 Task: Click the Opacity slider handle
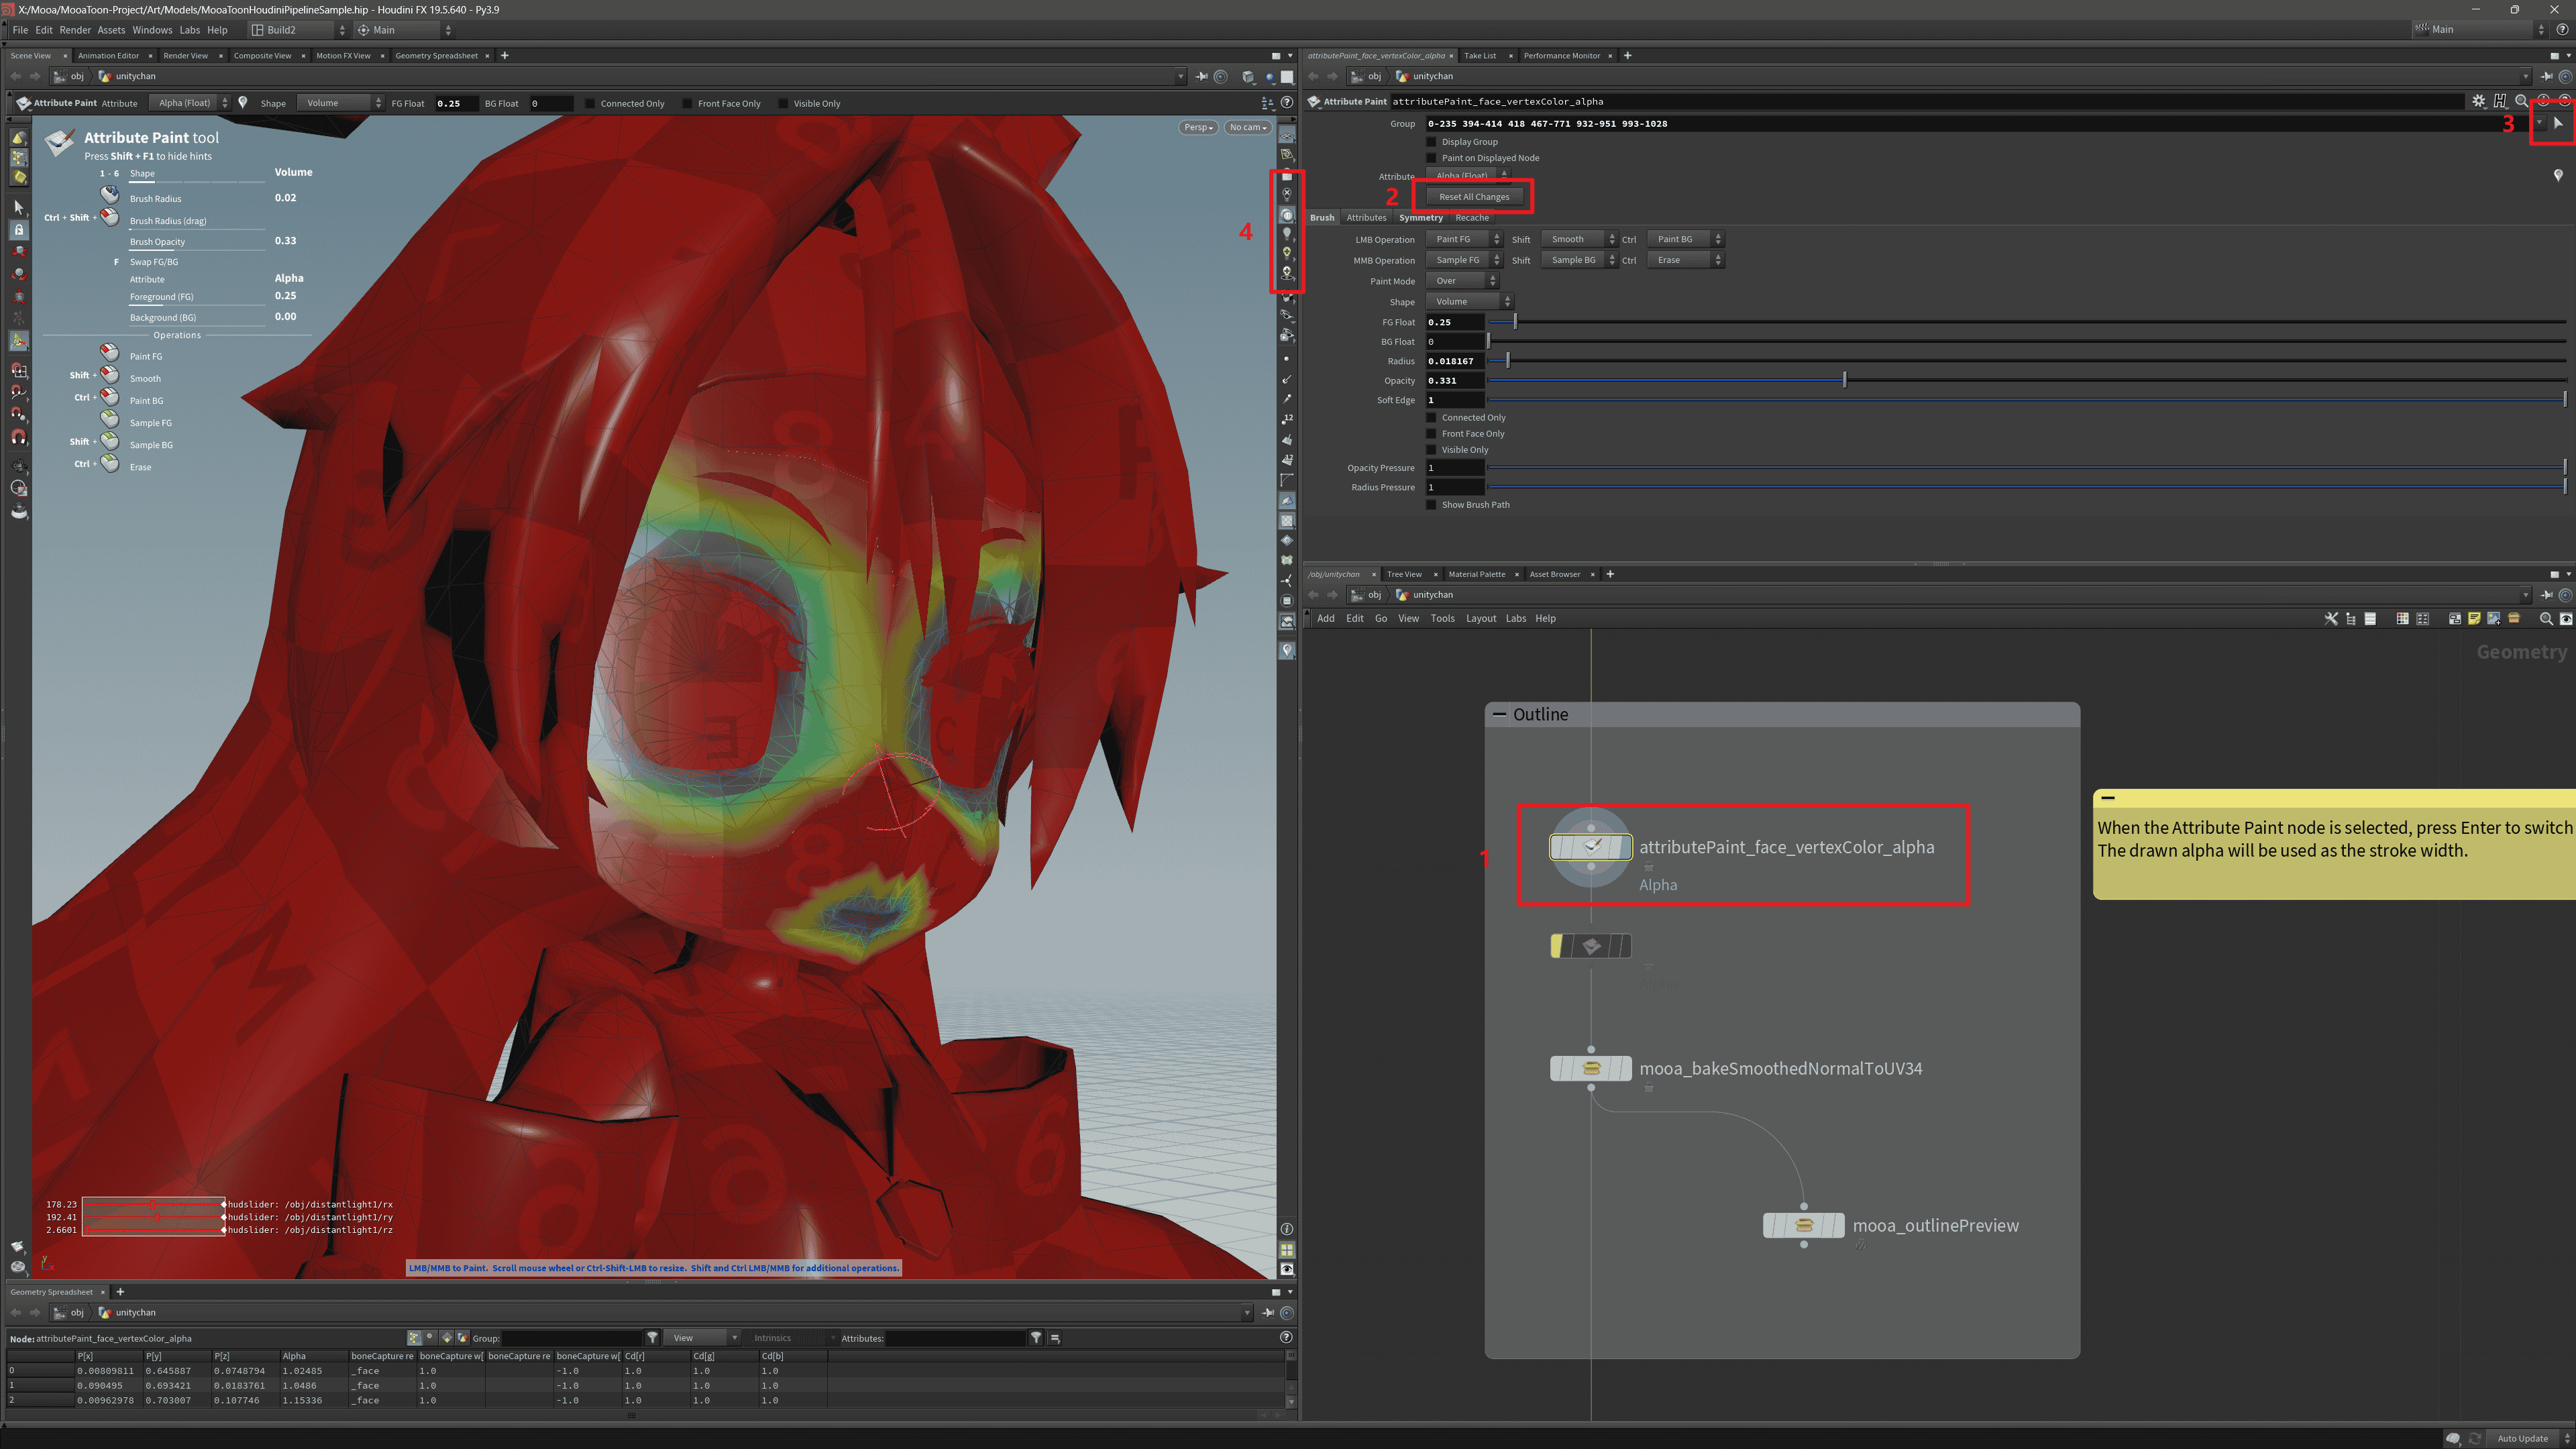click(1844, 380)
